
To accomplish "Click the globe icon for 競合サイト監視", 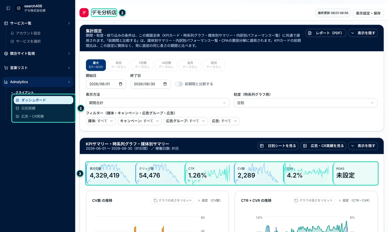I will (6, 53).
